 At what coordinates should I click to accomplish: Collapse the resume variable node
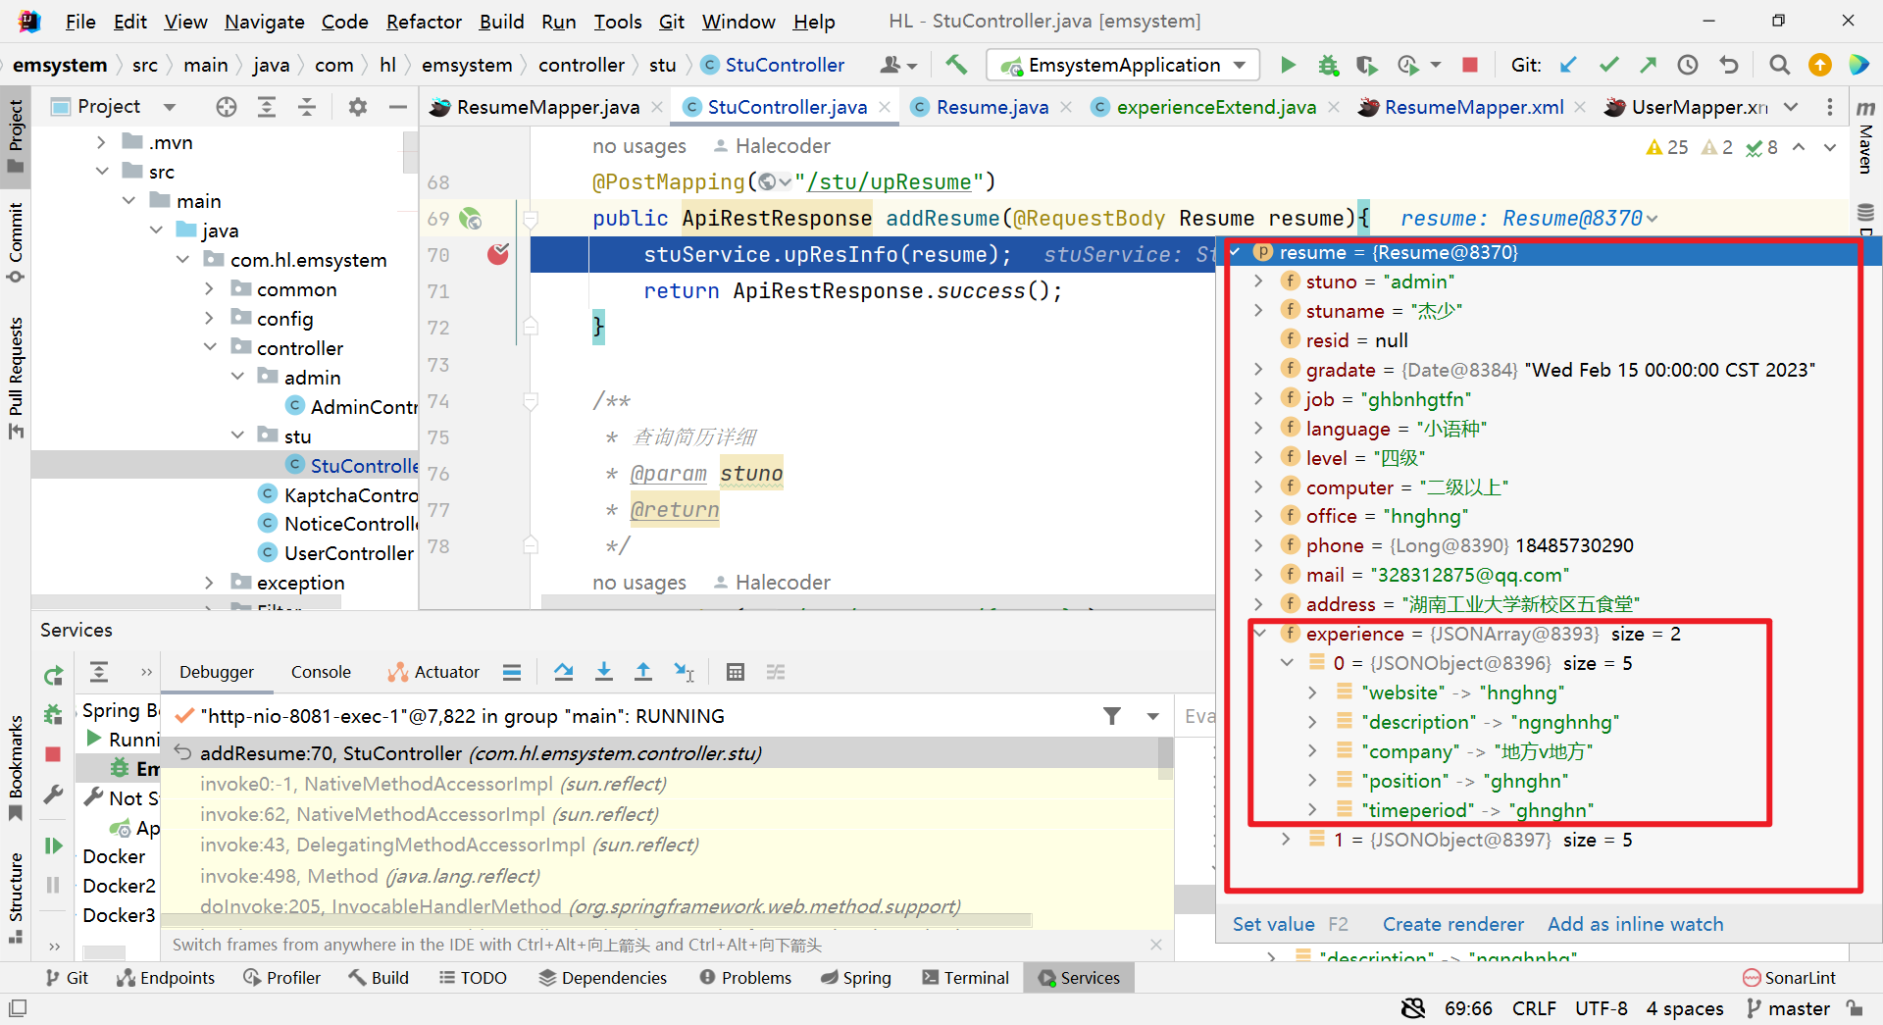point(1236,252)
